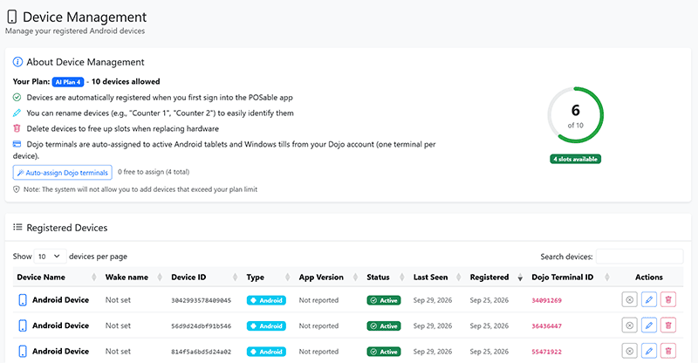Image resolution: width=698 pixels, height=363 pixels.
Task: Click the Actions column header
Action: pos(648,277)
